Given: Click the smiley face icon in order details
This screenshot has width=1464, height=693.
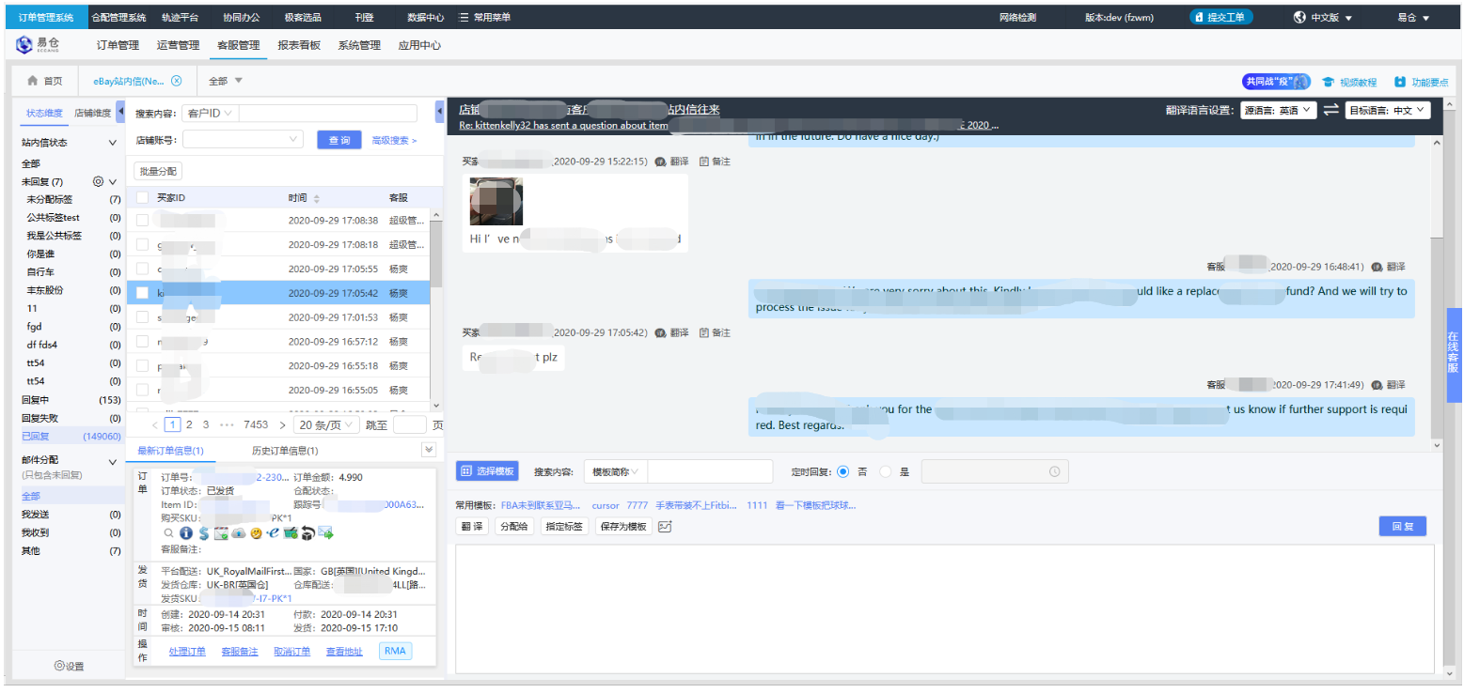Looking at the screenshot, I should [x=256, y=533].
